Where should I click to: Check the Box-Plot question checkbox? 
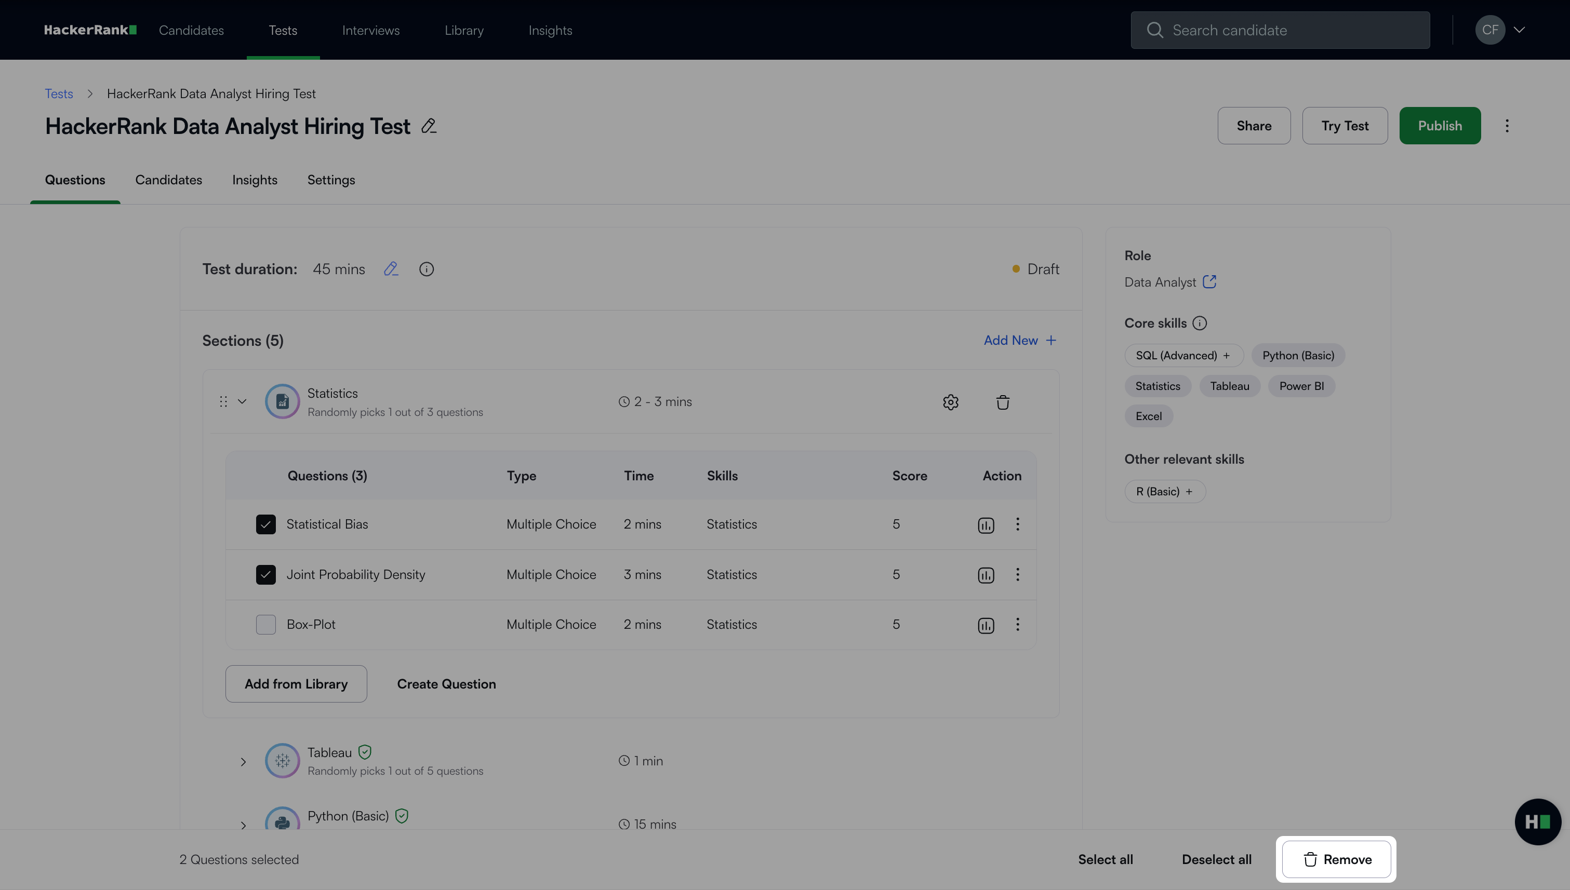coord(265,624)
